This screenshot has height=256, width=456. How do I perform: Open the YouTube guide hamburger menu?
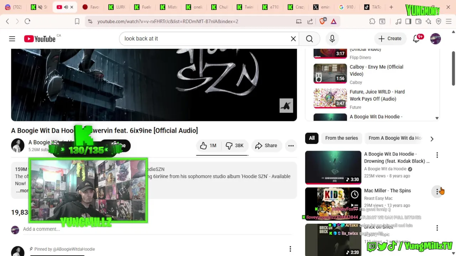pyautogui.click(x=12, y=39)
